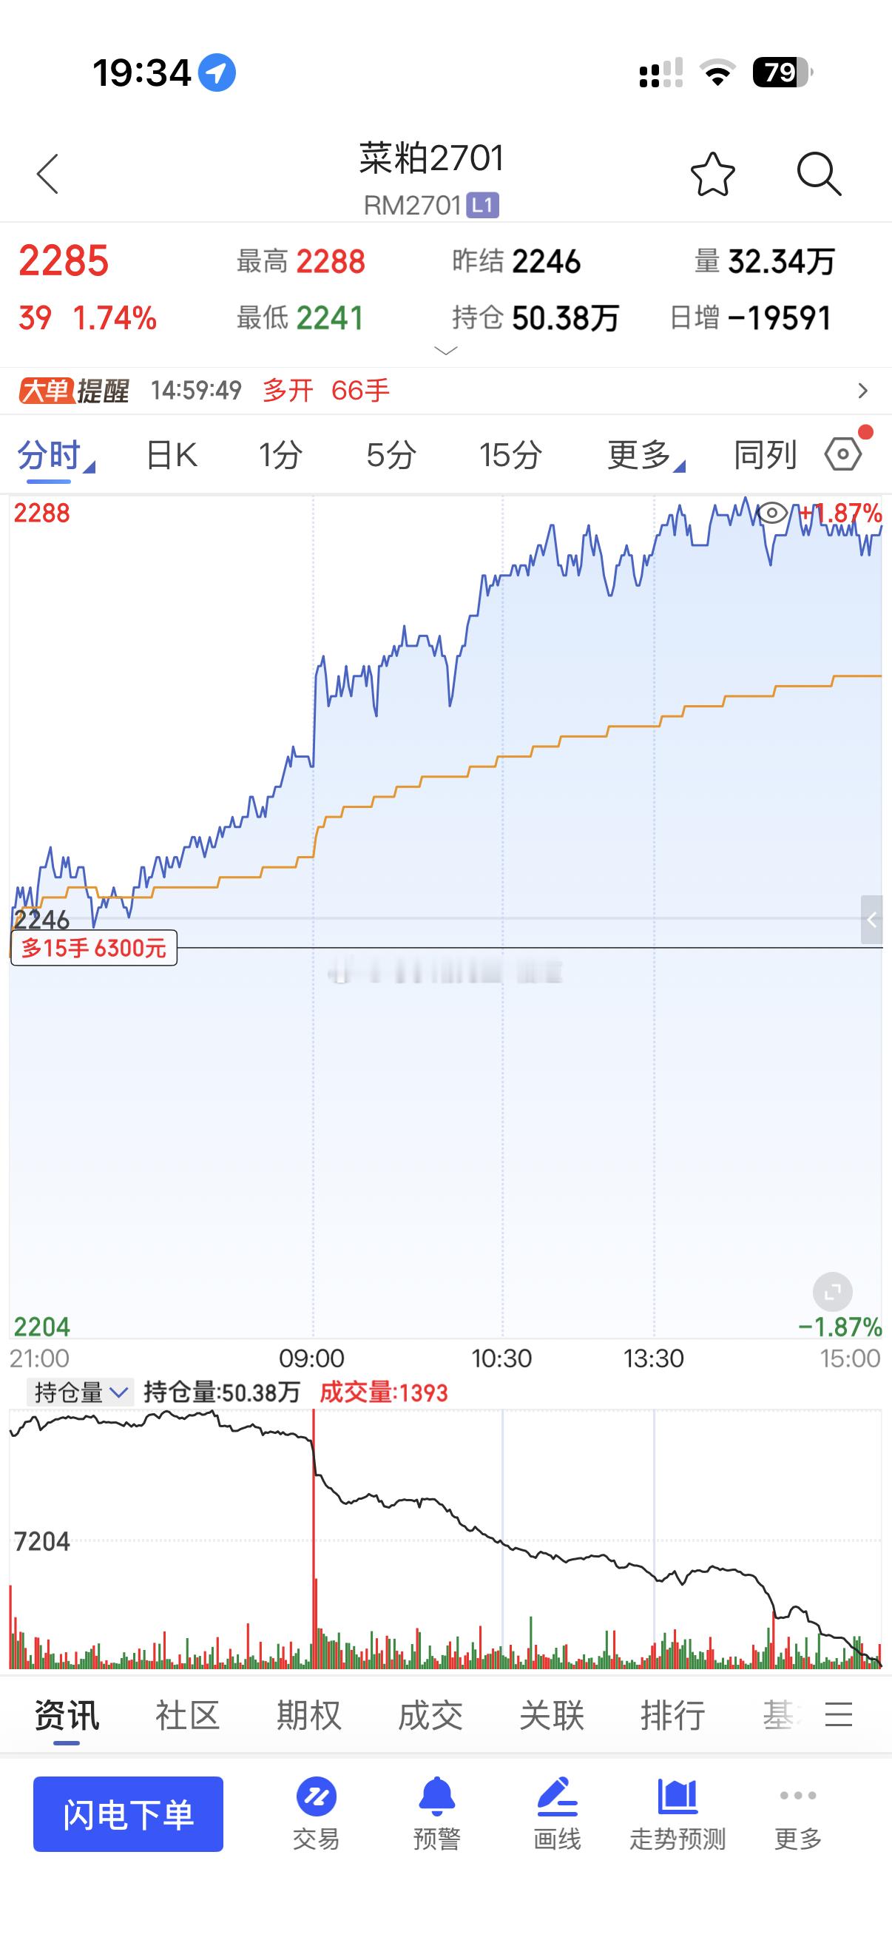The height and width of the screenshot is (1940, 892).
Task: Open chart settings hexagon icon
Action: point(843,454)
